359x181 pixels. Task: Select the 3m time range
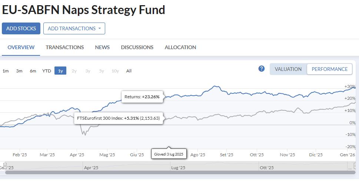[x=19, y=71]
